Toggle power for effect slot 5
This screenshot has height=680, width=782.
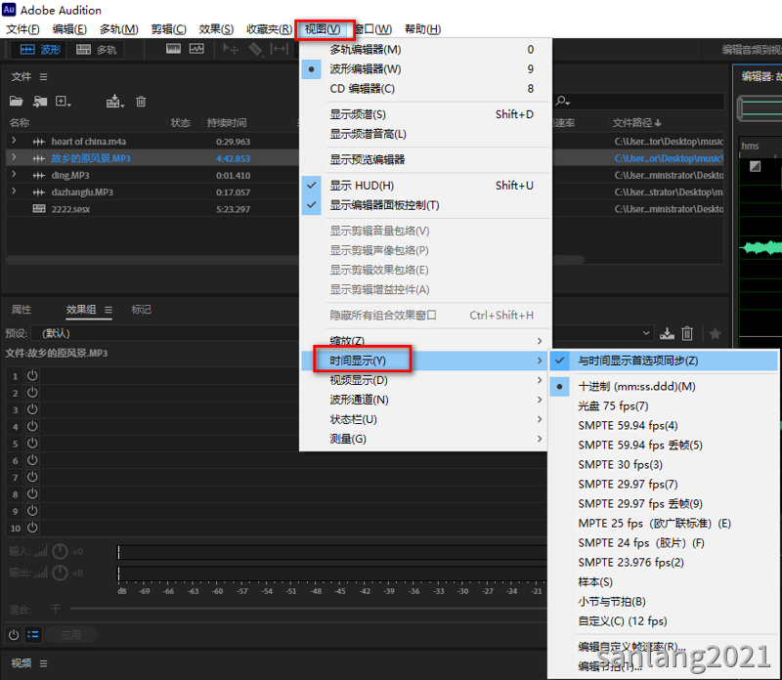(x=31, y=444)
